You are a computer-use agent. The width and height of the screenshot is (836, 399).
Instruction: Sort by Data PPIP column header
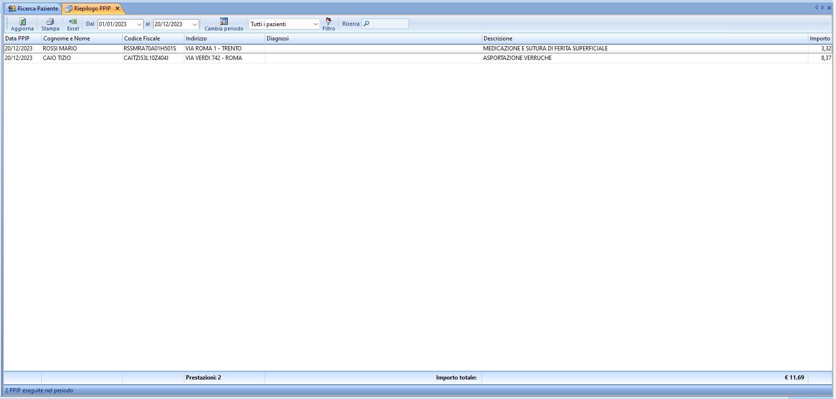click(x=22, y=39)
